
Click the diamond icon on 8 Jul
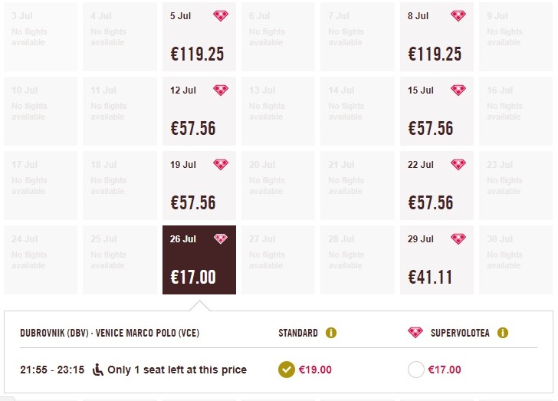[458, 16]
